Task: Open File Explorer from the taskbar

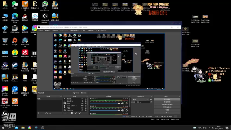Action: pos(23,128)
